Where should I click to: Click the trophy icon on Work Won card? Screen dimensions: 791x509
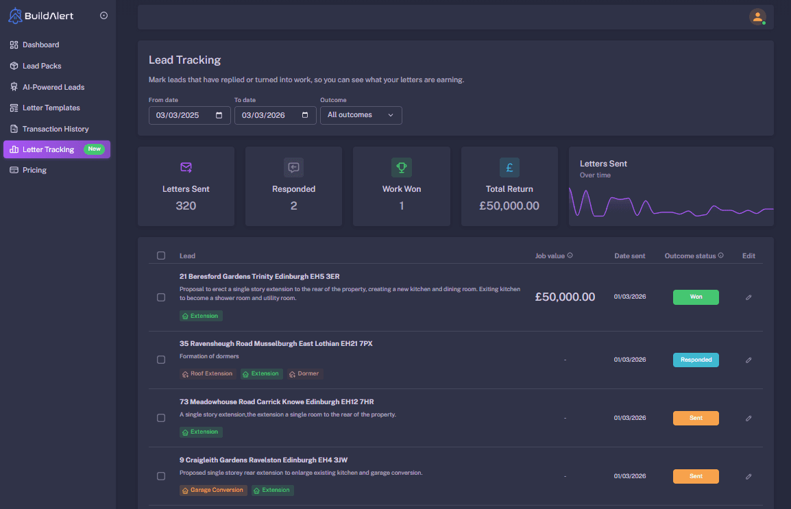coord(401,167)
